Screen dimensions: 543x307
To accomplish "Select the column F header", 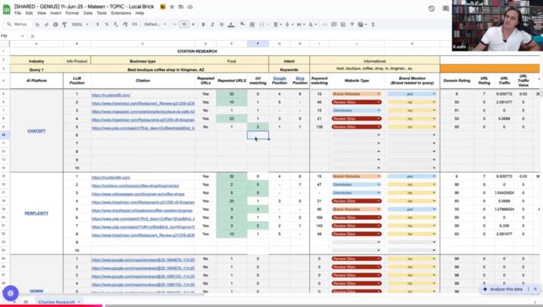I will (x=258, y=44).
